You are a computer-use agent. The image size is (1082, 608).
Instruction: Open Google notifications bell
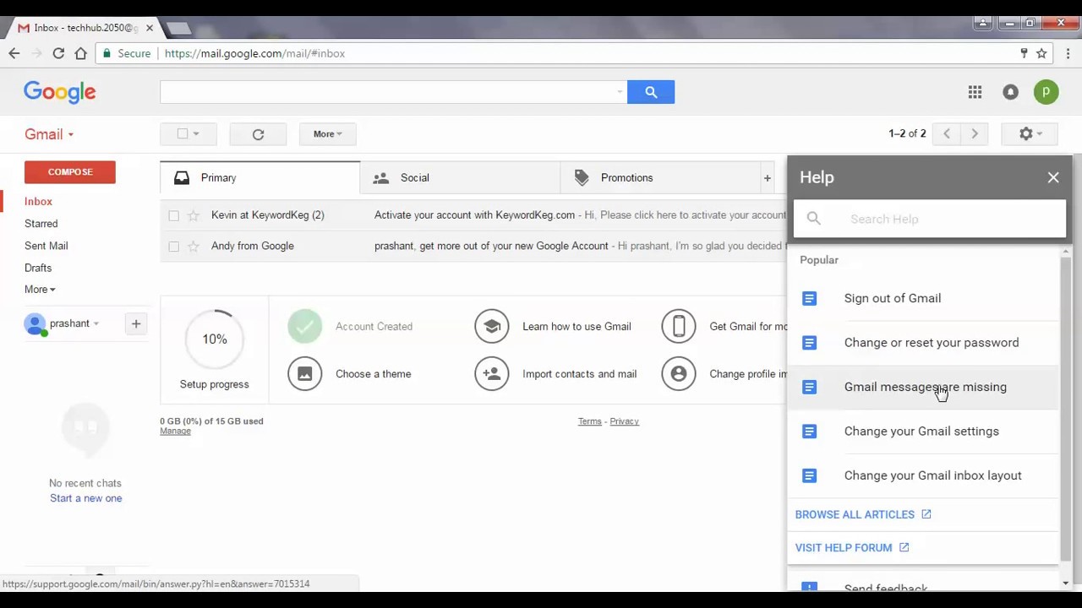coord(1010,92)
